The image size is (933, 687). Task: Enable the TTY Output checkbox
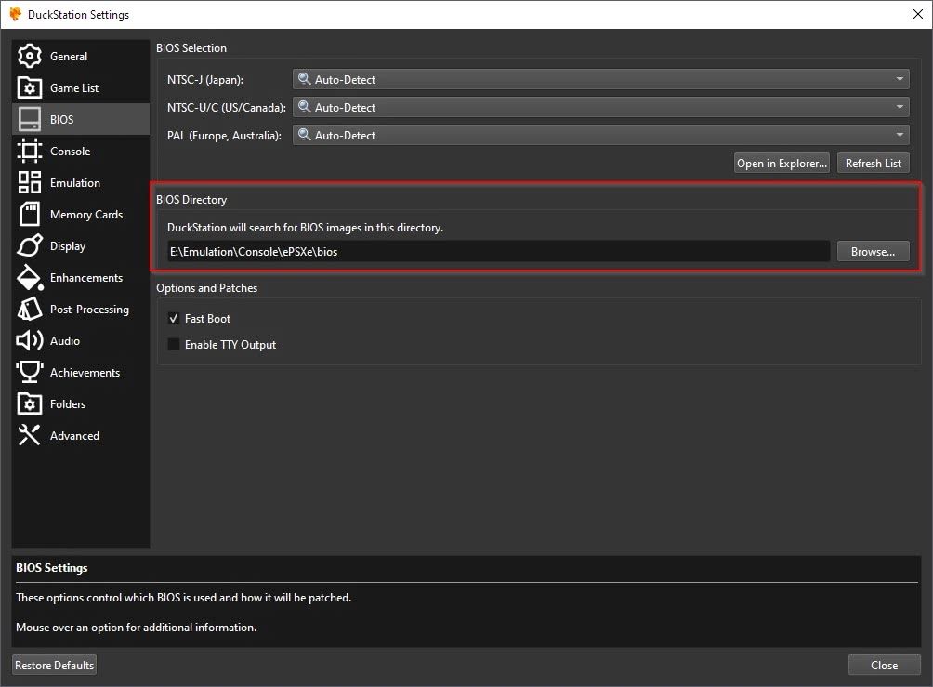pyautogui.click(x=174, y=344)
